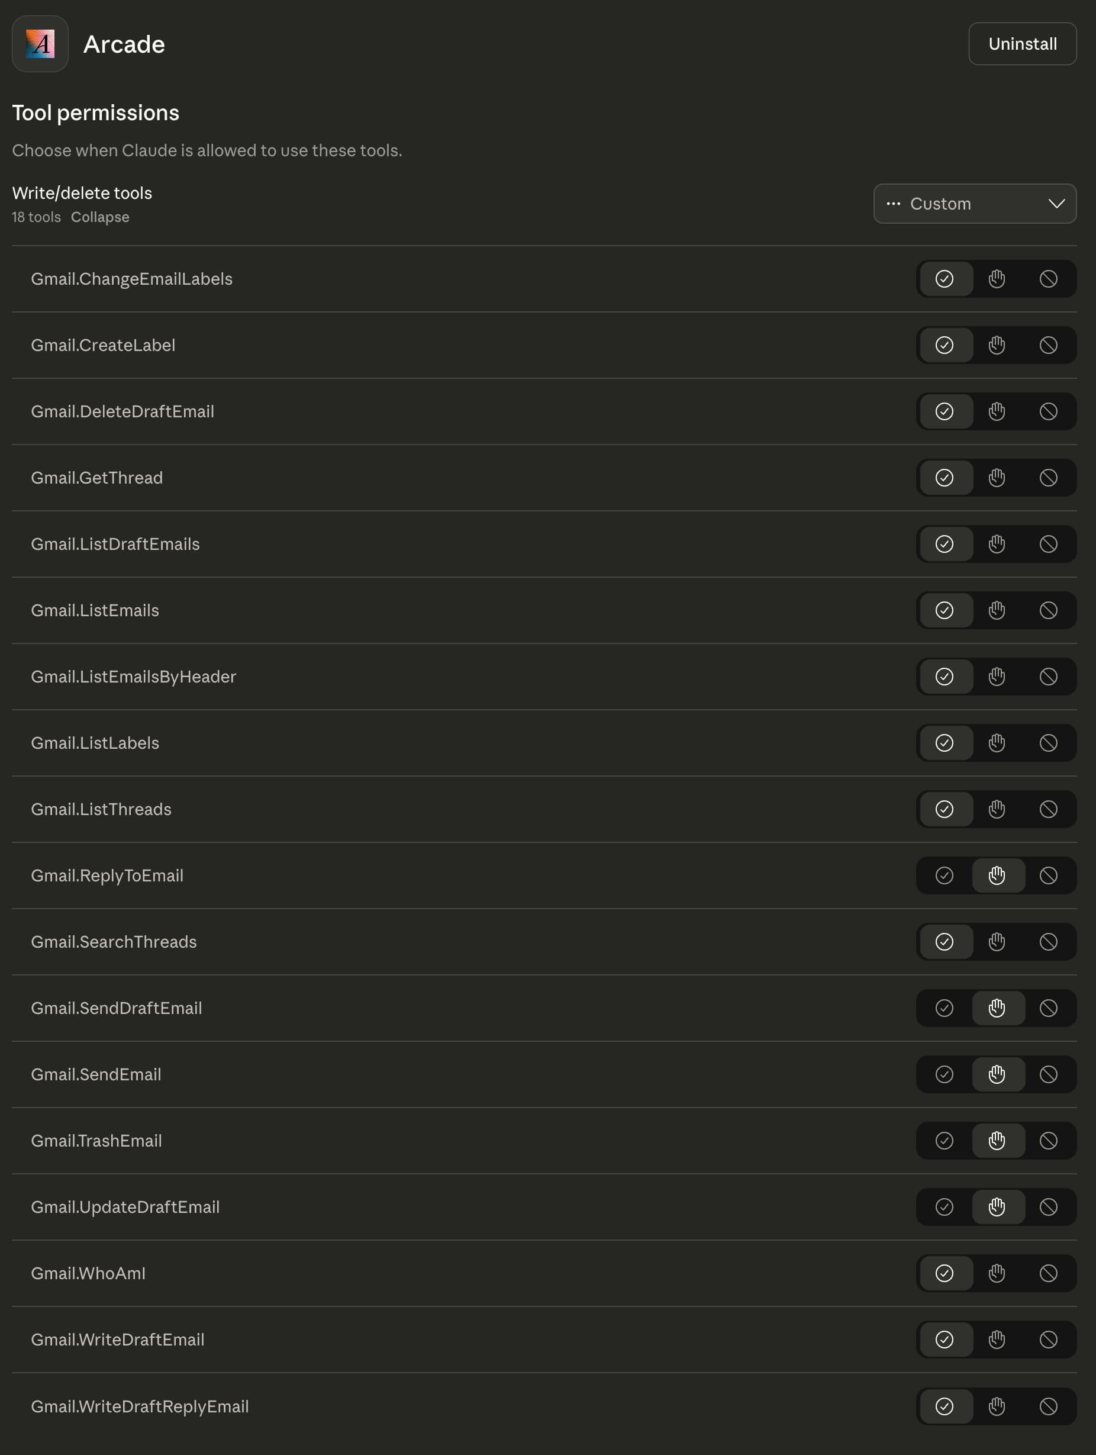Block Gmail.ListThreads with the no-entry icon
Viewport: 1096px width, 1455px height.
click(x=1048, y=809)
